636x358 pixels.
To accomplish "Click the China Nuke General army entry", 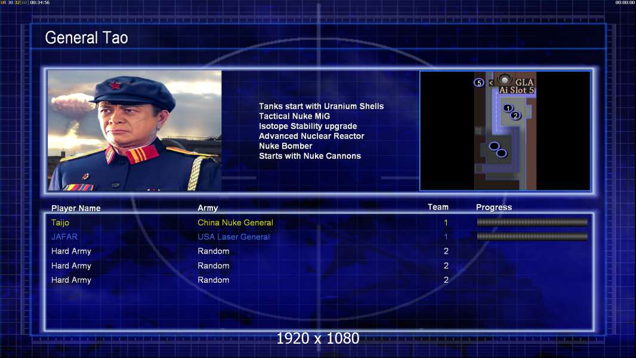I will pos(235,223).
